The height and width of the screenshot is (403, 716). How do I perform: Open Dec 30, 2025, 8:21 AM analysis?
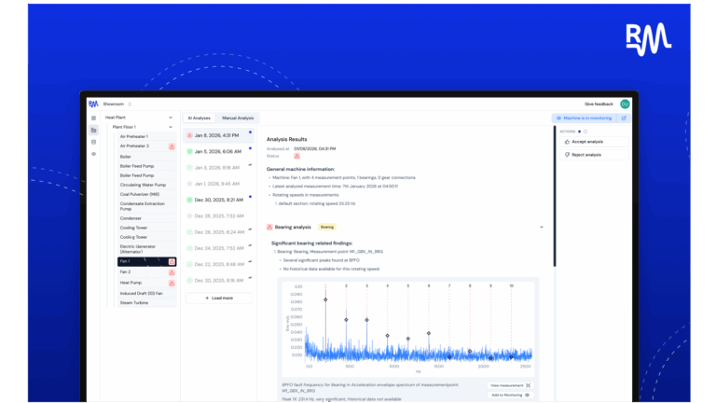pyautogui.click(x=219, y=200)
